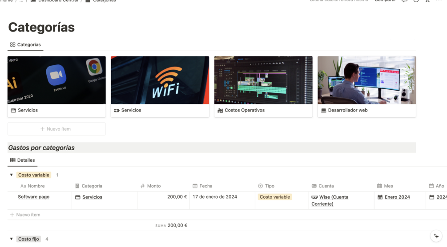
Task: Open the Monto column header
Action: click(150, 186)
